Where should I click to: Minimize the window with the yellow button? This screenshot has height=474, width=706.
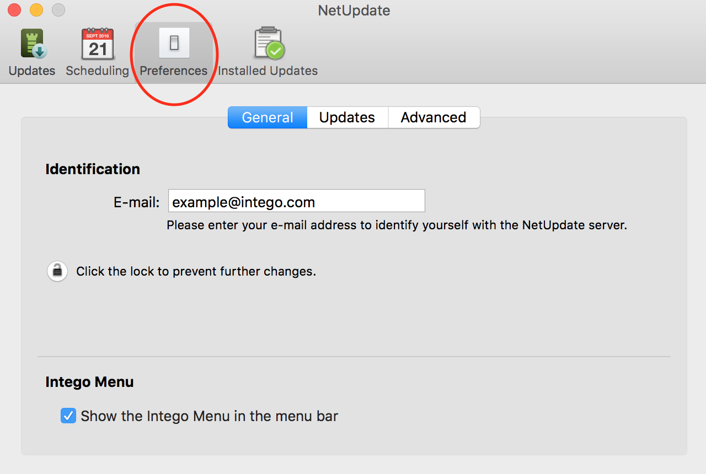tap(36, 10)
